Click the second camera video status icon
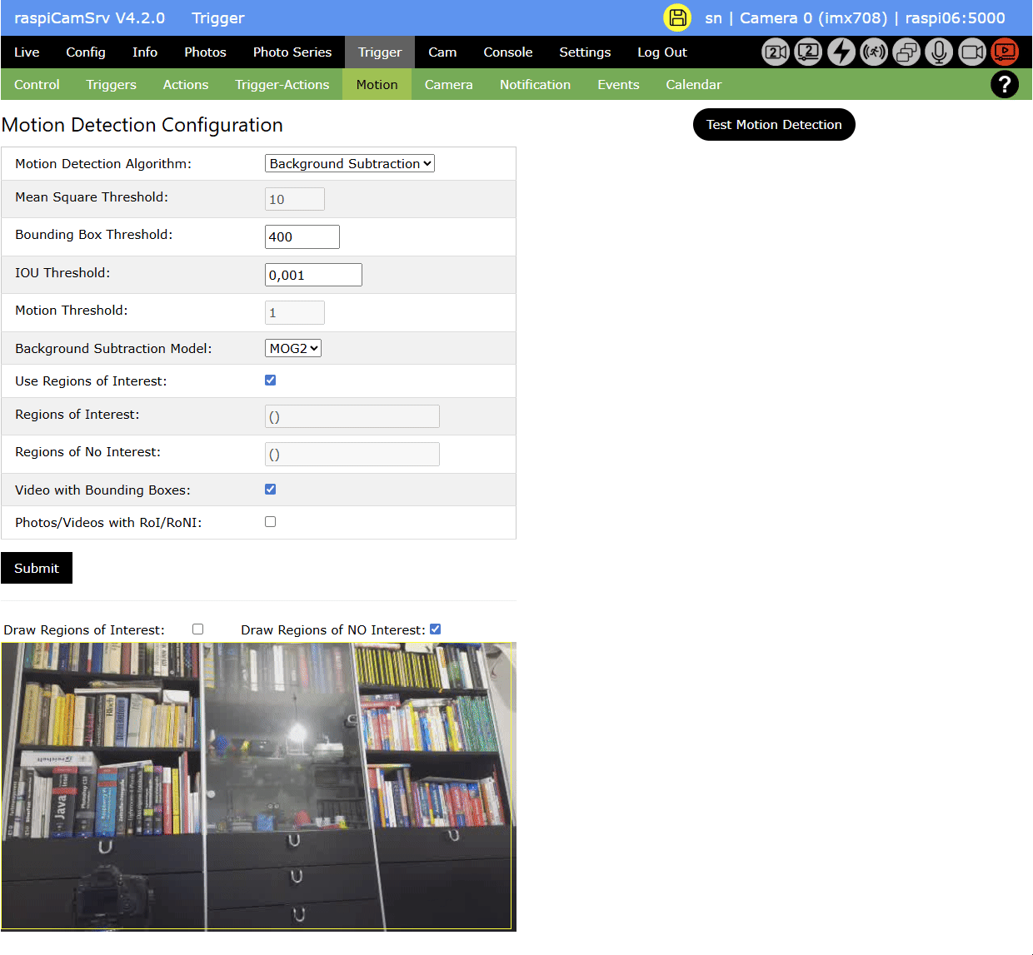1033x955 pixels. pos(776,52)
